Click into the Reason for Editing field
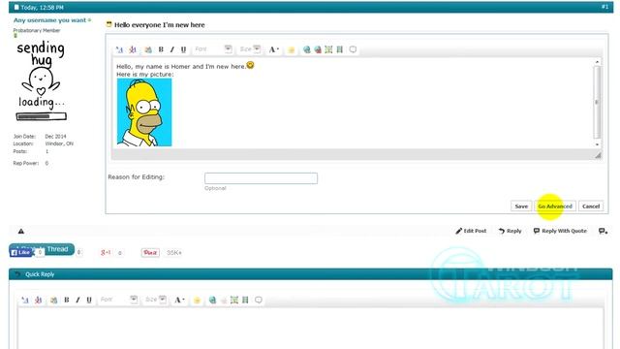 (x=261, y=178)
